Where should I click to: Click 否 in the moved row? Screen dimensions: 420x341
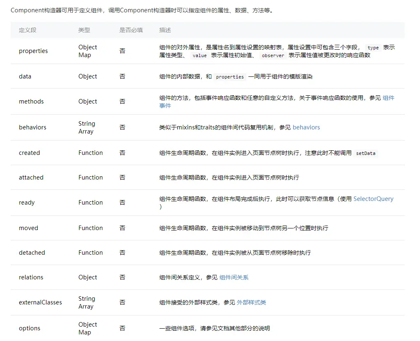pos(122,228)
